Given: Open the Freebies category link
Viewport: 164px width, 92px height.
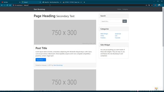Looking at the screenshot, I should coord(103,38).
